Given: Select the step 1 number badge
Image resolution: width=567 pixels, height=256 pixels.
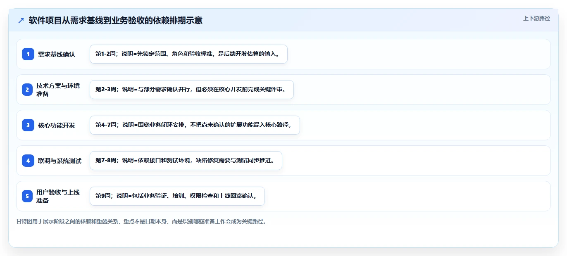Looking at the screenshot, I should [28, 54].
